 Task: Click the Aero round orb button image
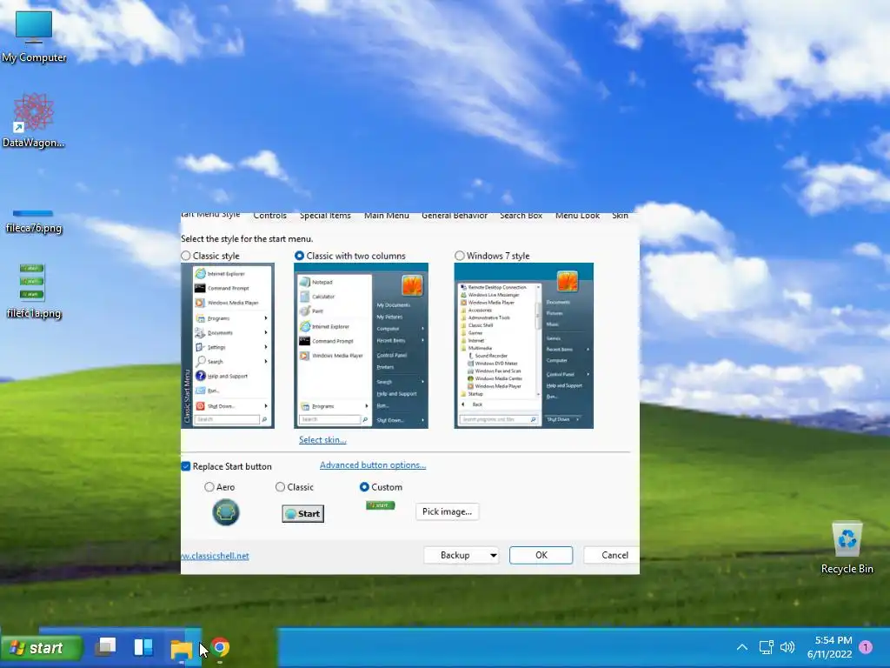pyautogui.click(x=226, y=512)
